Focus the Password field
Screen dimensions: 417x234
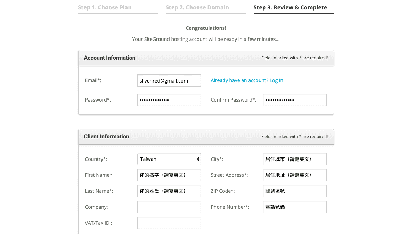pyautogui.click(x=169, y=100)
